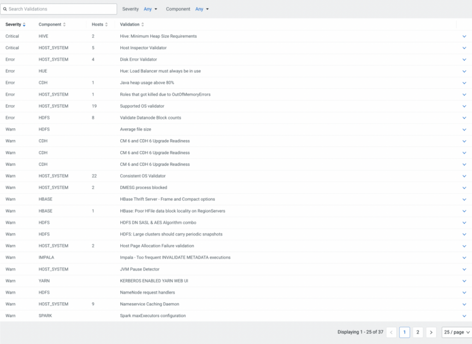Expand the JVM Pause Detector row
Viewport: 472px width, 344px height.
464,269
